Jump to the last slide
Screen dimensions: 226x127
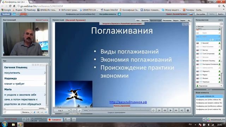tap(182, 110)
